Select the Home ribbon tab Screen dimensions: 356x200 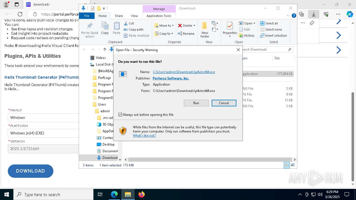point(102,16)
